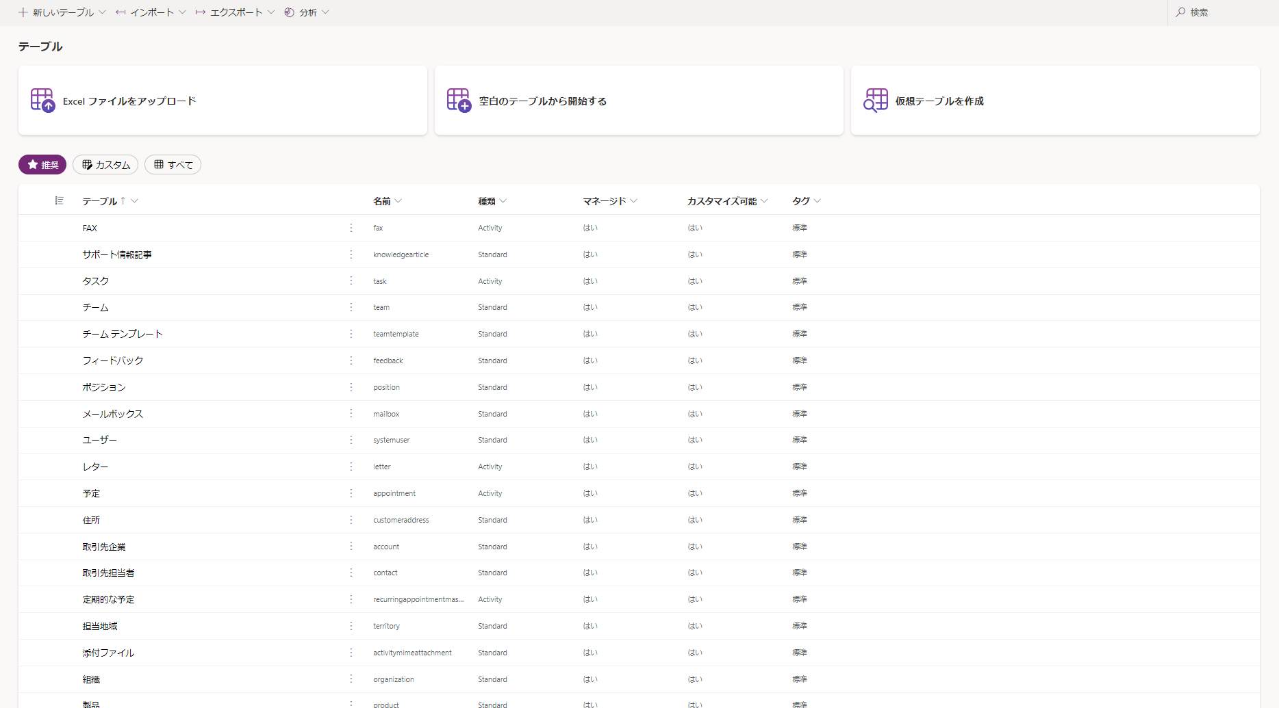
Task: Click 空白のテーブルから開始する card
Action: coord(639,101)
